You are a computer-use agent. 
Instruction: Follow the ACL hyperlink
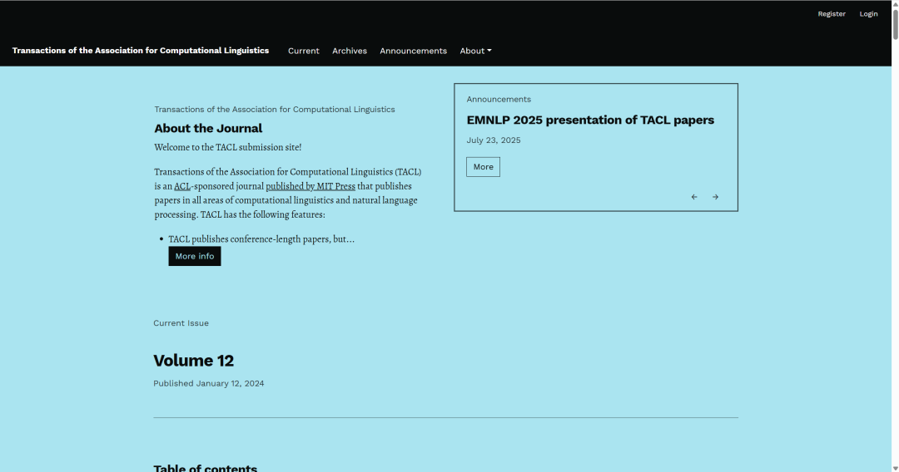pos(182,186)
